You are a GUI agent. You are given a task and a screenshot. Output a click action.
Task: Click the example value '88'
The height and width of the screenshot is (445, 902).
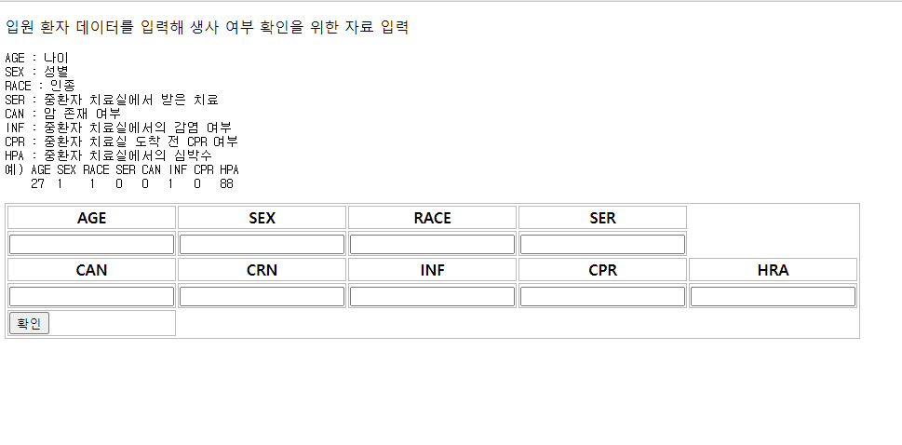(226, 184)
